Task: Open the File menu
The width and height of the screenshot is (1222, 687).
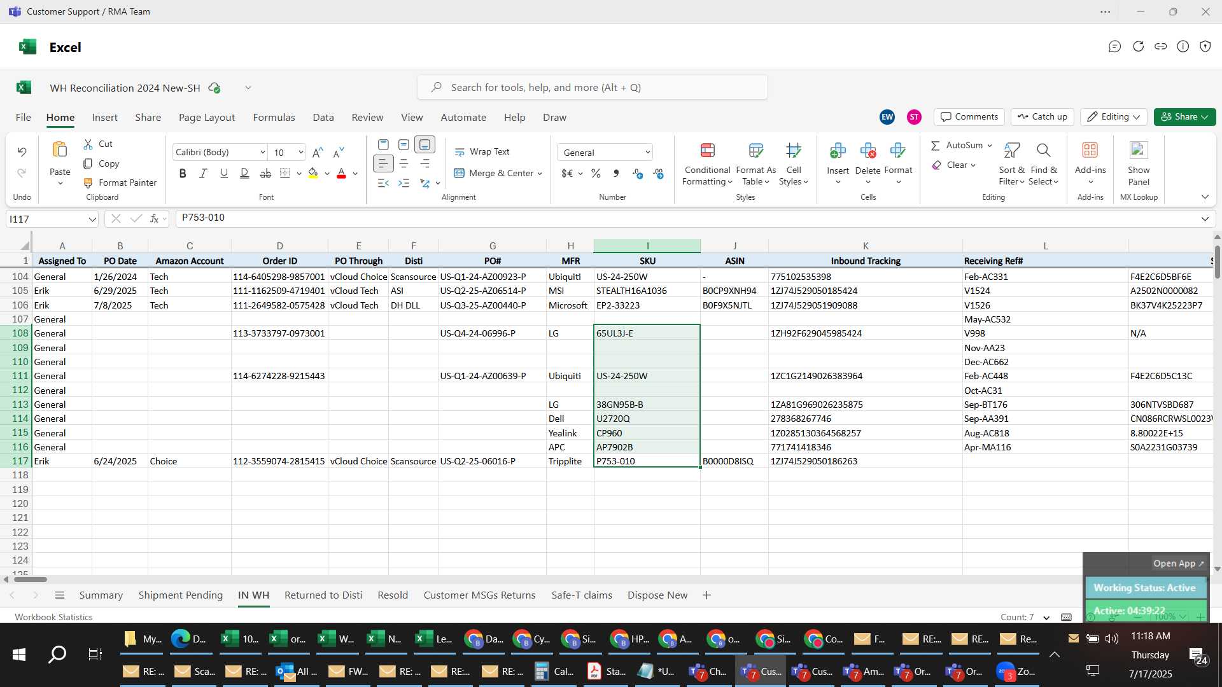Action: pos(24,118)
